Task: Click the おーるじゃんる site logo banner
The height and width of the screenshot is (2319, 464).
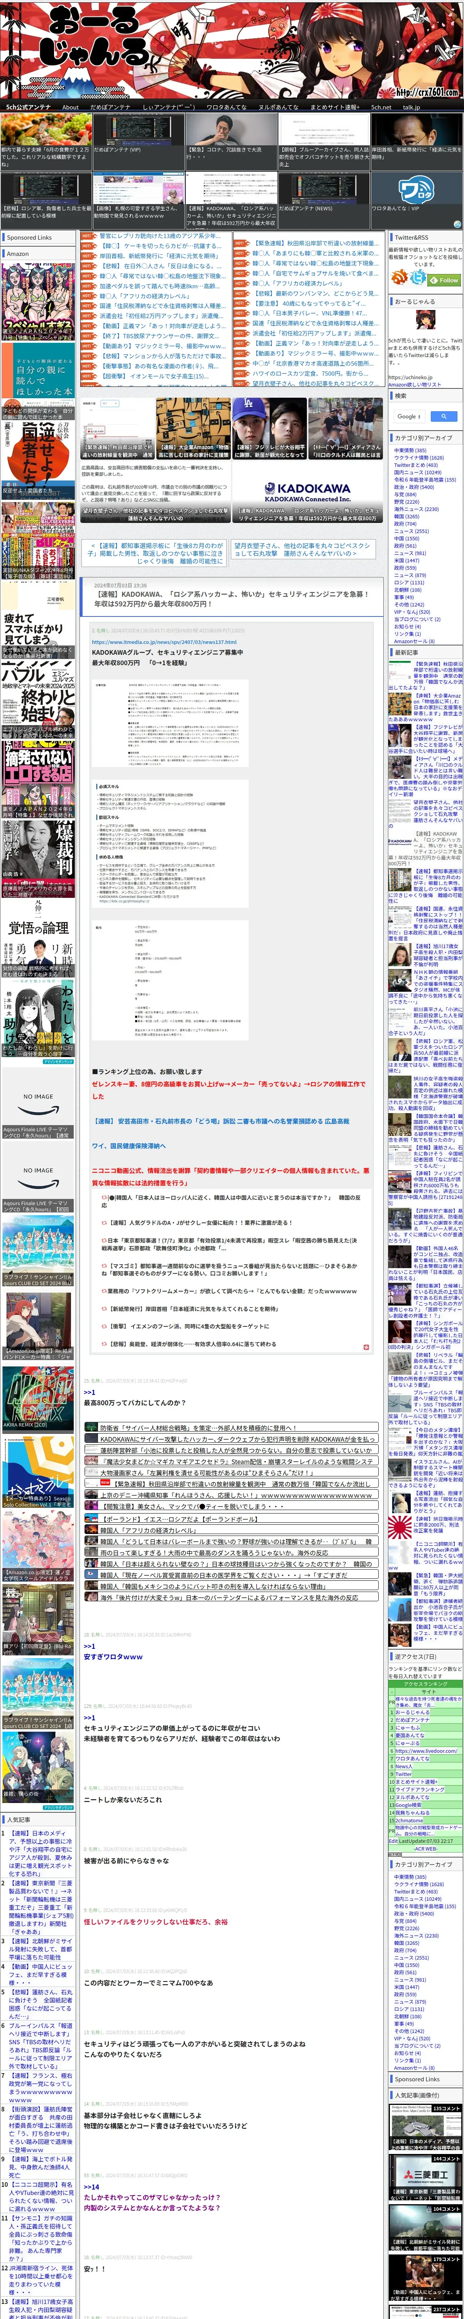Action: click(x=232, y=49)
